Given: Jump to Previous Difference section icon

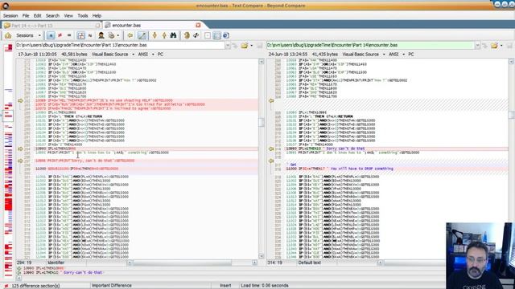Looking at the screenshot, I should click(x=164, y=35).
